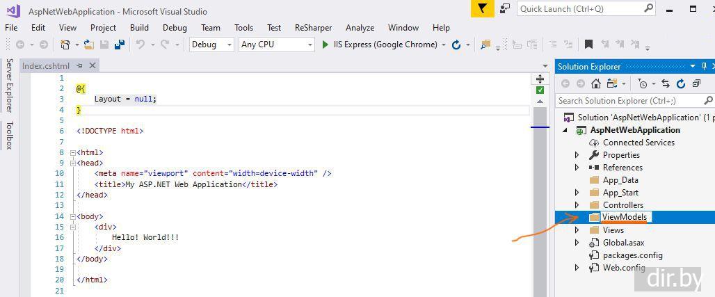715x297 pixels.
Task: Toggle pin on Index.cshtml tab
Action: pos(80,65)
